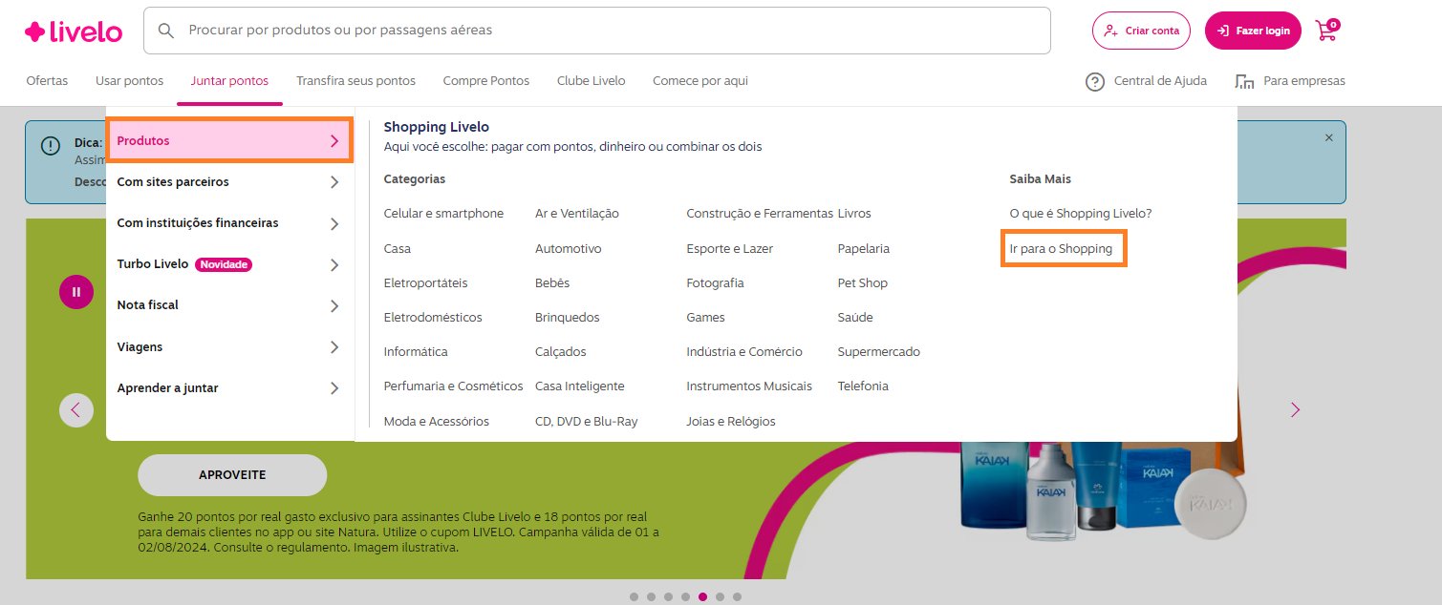This screenshot has width=1442, height=605.
Task: Open CD, DVD e Blu-Ray category
Action: click(587, 422)
